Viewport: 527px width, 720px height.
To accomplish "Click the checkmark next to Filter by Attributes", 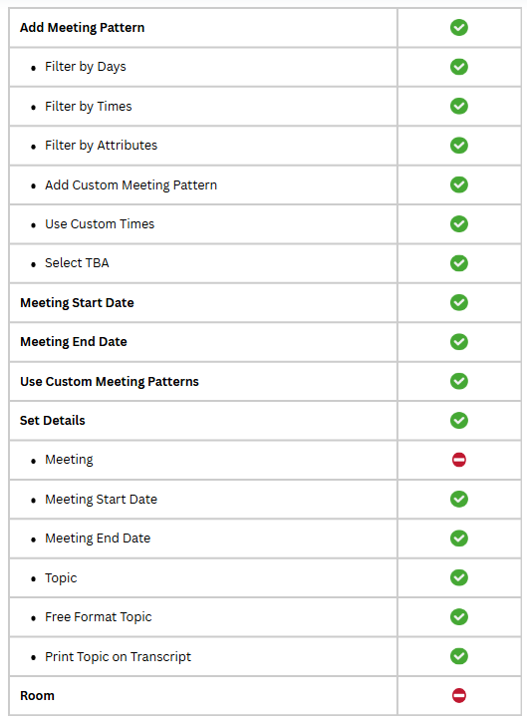I will 458,146.
